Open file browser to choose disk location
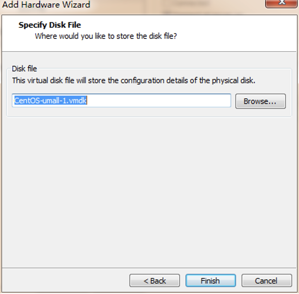299x294 pixels. pos(260,101)
